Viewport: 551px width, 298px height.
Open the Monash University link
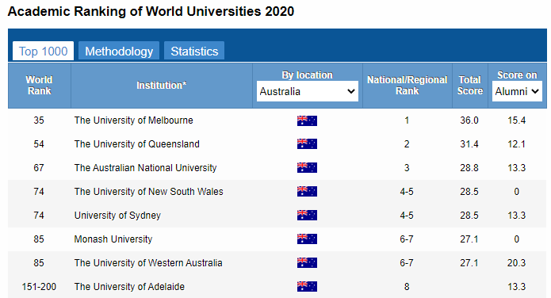coord(113,239)
